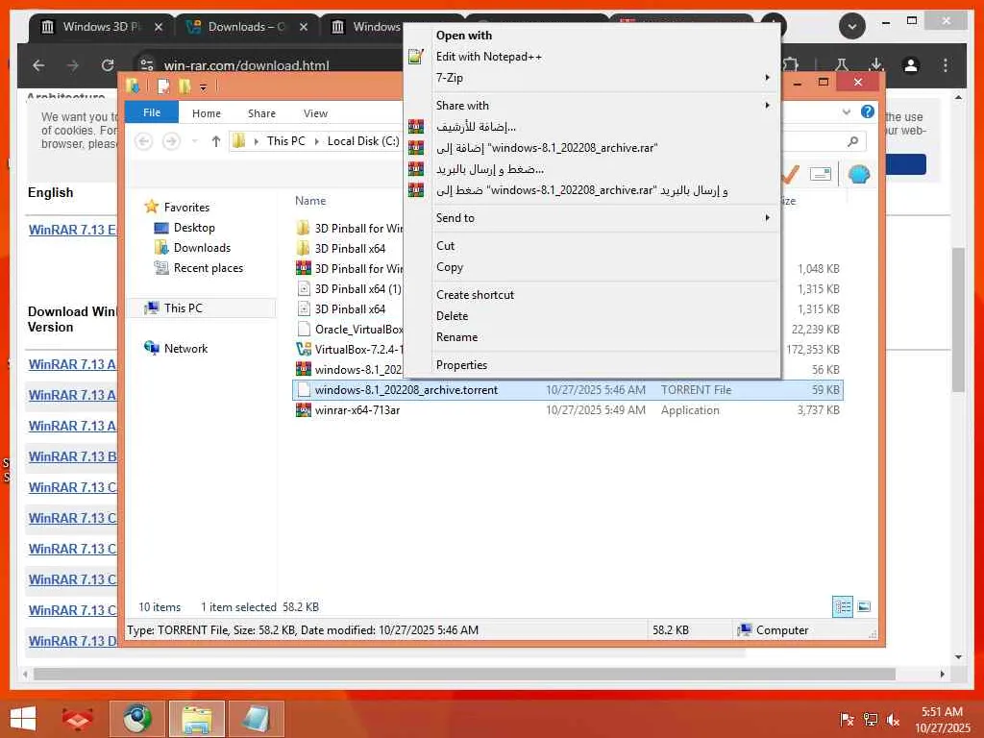The height and width of the screenshot is (738, 984).
Task: Expand the Send to submenu arrow
Action: 767,218
